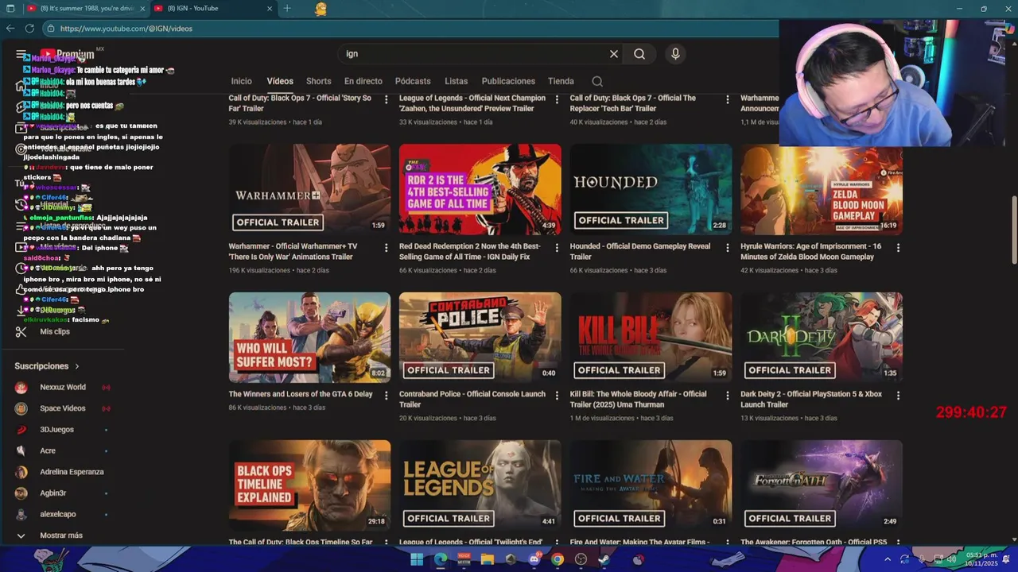This screenshot has width=1018, height=572.
Task: Switch to the Tienda tab
Action: tap(561, 81)
